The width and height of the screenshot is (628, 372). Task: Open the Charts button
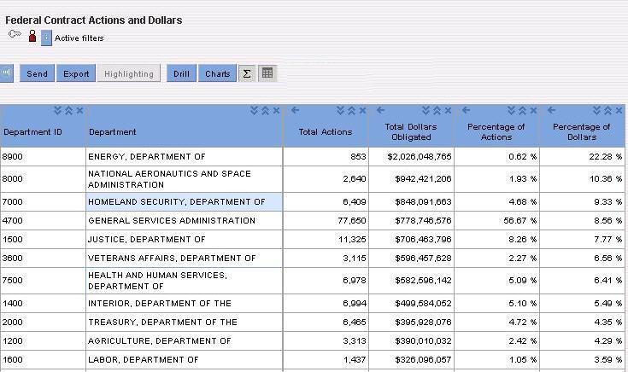click(x=218, y=73)
